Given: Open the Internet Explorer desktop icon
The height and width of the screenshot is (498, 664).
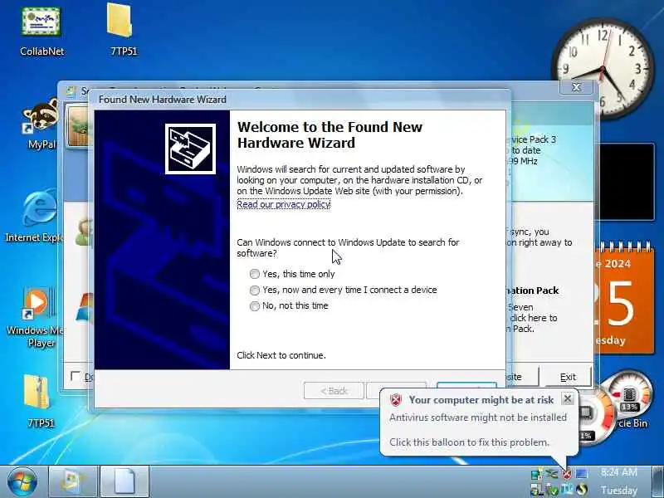Looking at the screenshot, I should [x=38, y=217].
